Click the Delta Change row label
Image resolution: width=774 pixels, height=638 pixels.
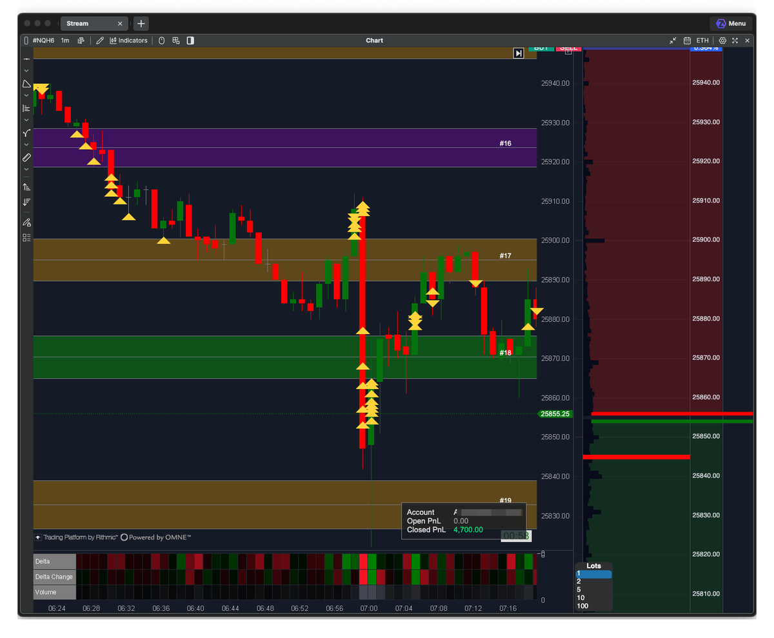55,577
